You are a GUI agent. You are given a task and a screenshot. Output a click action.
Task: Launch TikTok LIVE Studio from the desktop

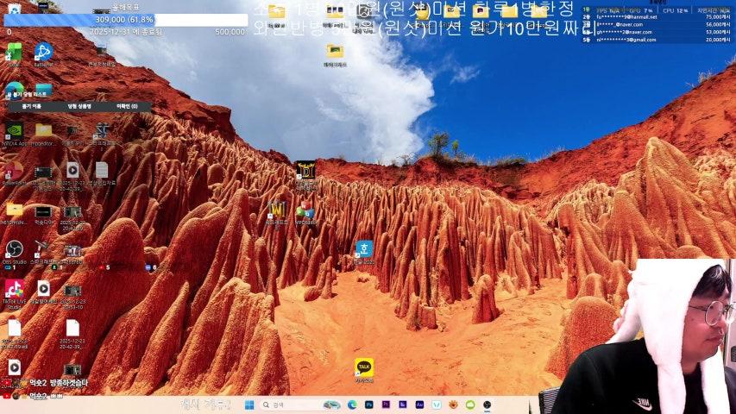(x=14, y=289)
